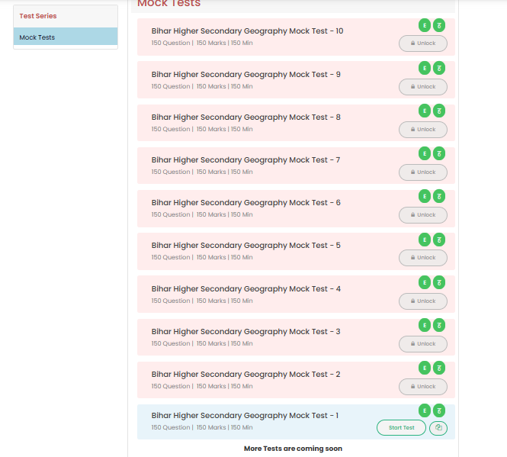Viewport: 507px width, 457px height.
Task: Open the Test Series sidebar item
Action: 38,16
